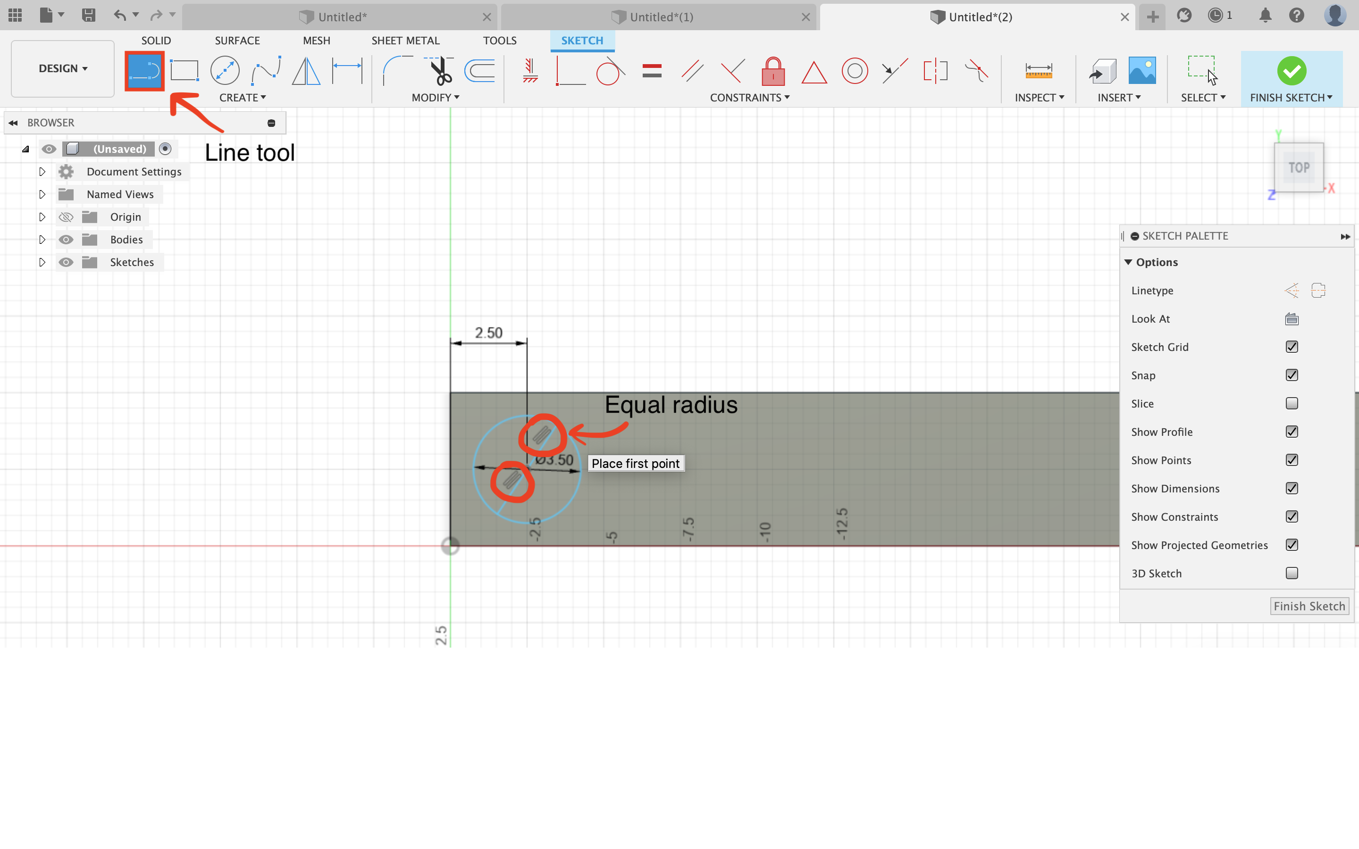Select the Line tool
1359x849 pixels.
144,70
